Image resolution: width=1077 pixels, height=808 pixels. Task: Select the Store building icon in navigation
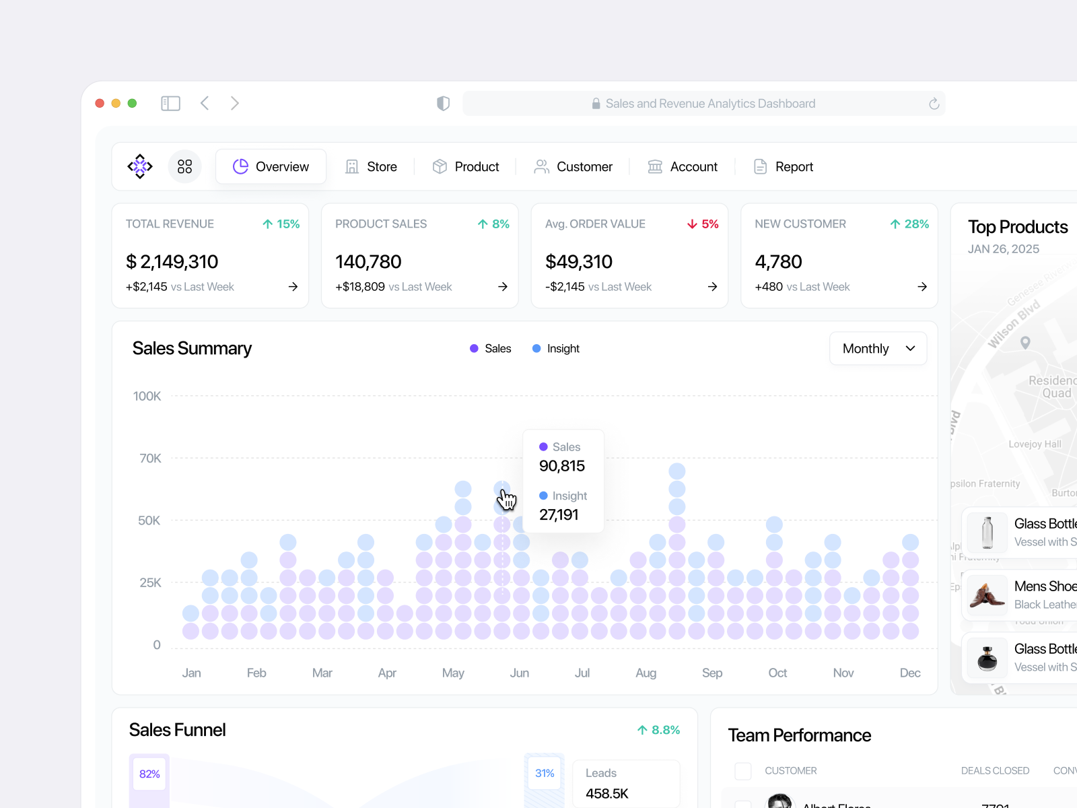click(x=353, y=166)
